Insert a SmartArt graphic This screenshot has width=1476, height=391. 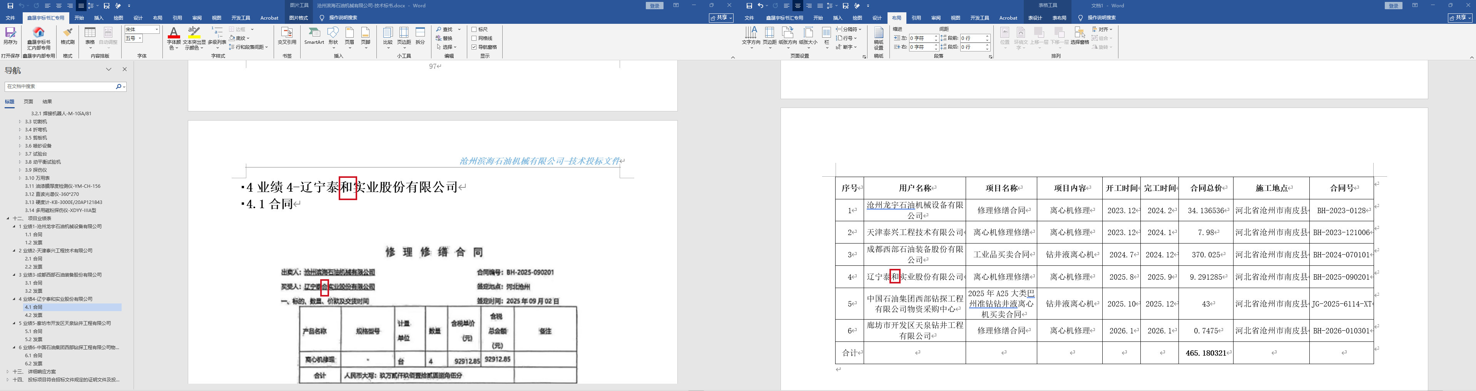tap(314, 35)
